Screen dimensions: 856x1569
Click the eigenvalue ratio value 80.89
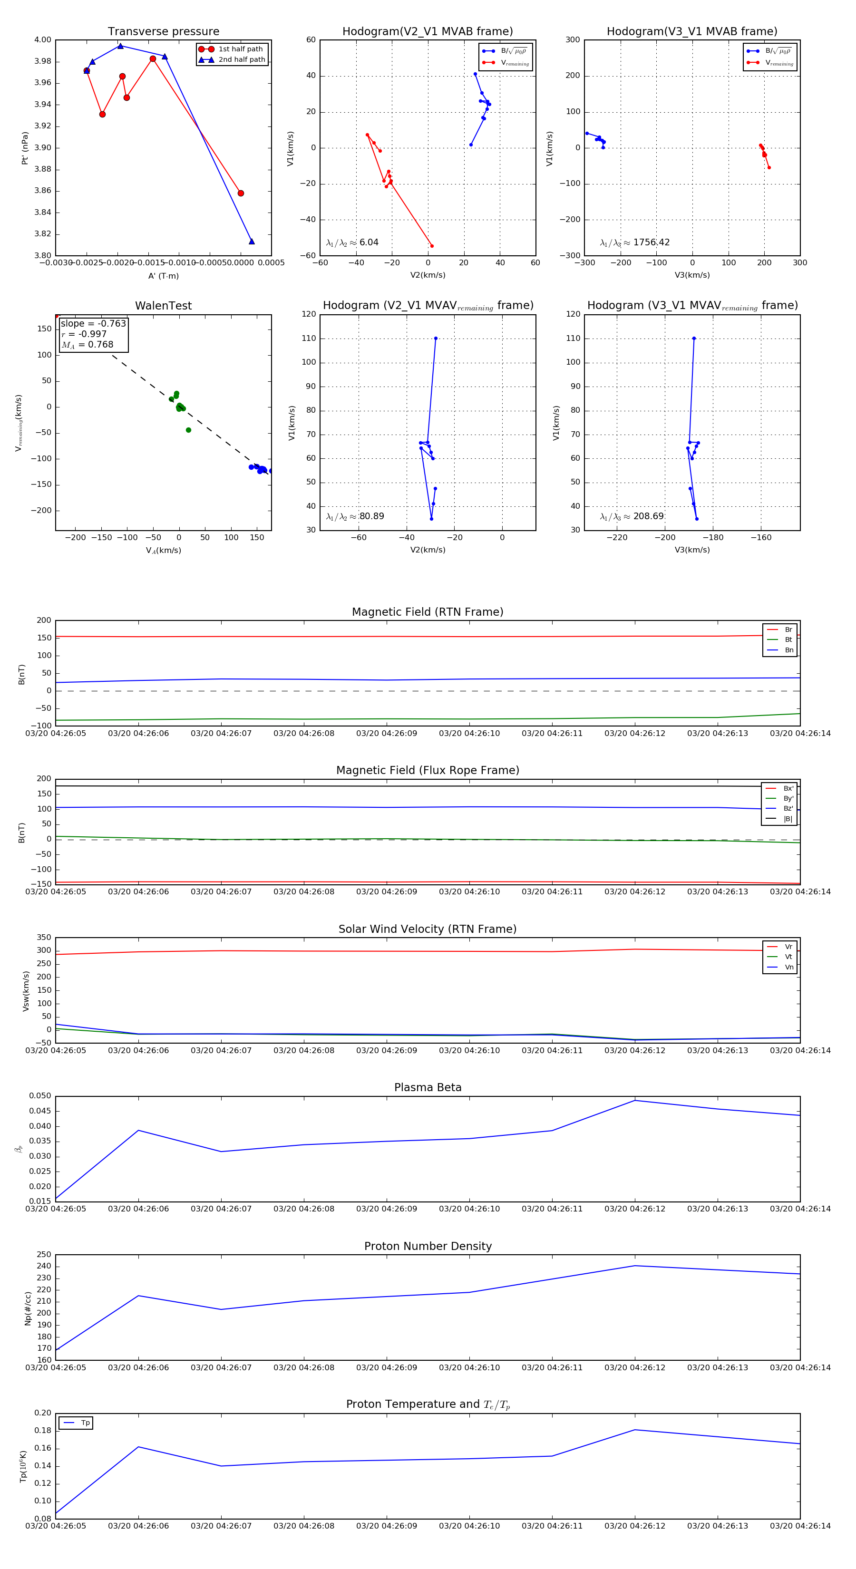(x=371, y=516)
